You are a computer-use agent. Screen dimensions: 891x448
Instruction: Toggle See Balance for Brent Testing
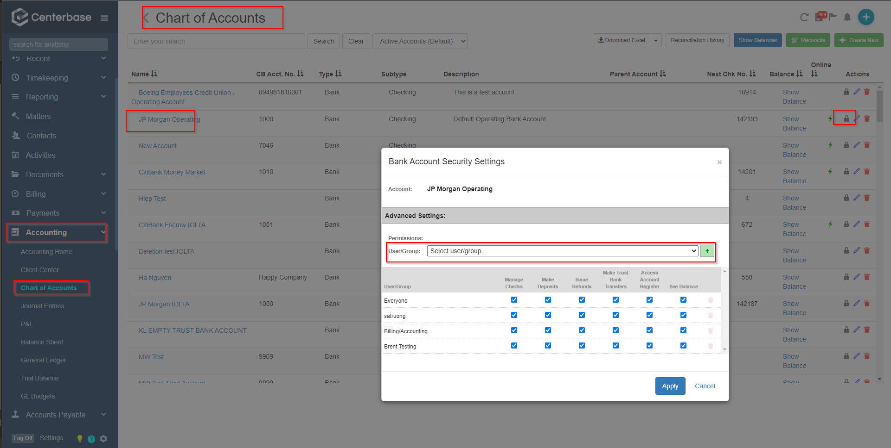(683, 346)
